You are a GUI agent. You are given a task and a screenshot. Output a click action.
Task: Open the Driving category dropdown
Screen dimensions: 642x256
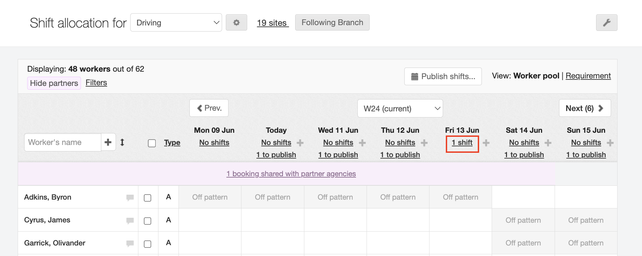[176, 23]
